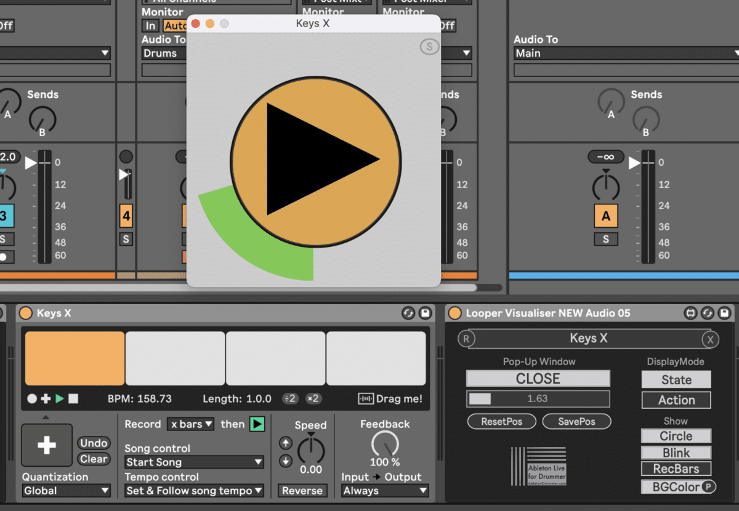Adjust Send B knob on track 3
This screenshot has width=739, height=511.
(42, 118)
